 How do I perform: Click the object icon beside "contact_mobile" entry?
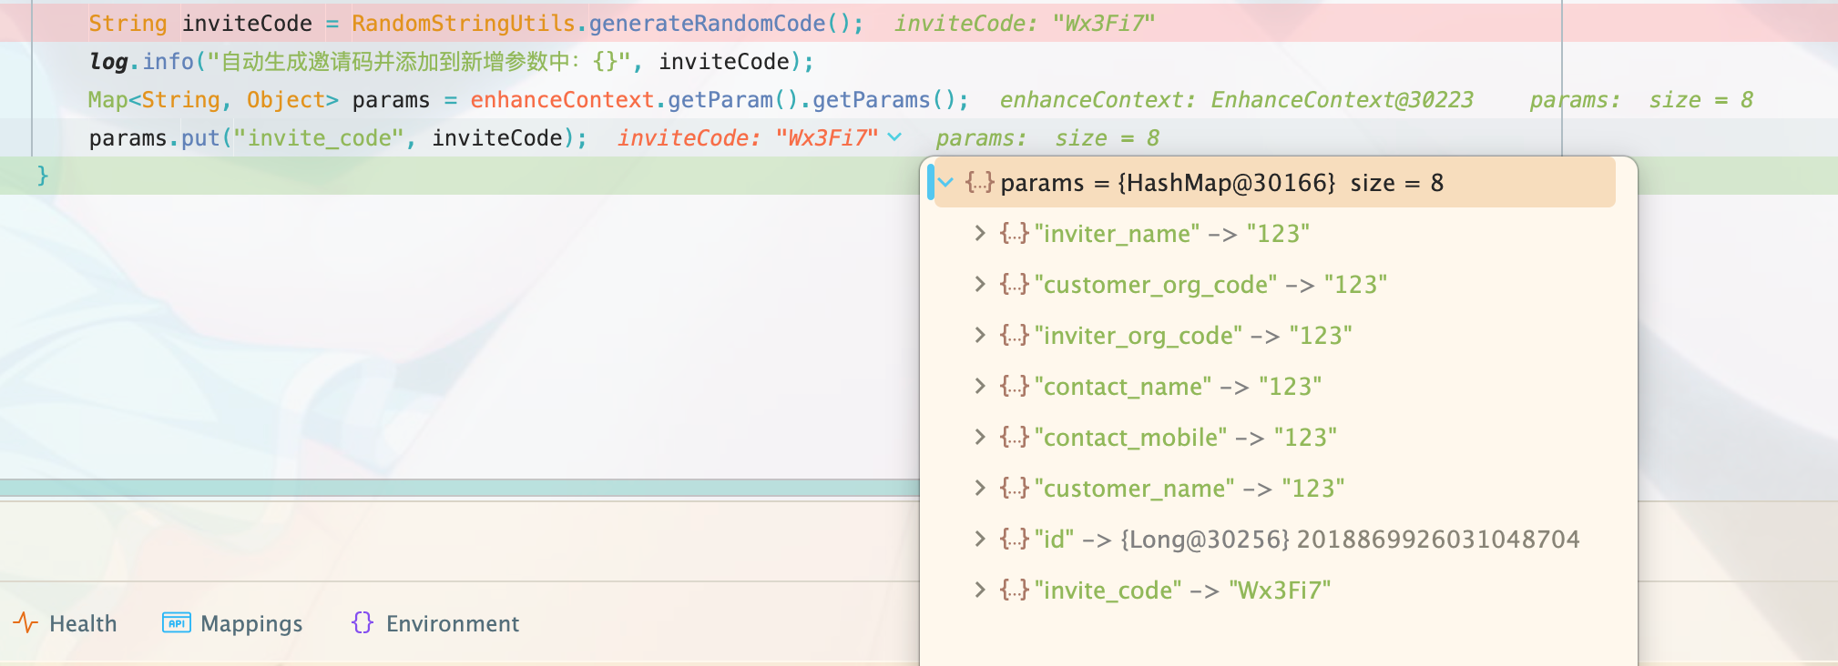(x=1014, y=438)
